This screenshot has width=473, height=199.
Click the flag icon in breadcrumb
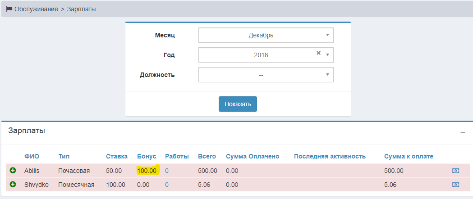click(9, 9)
